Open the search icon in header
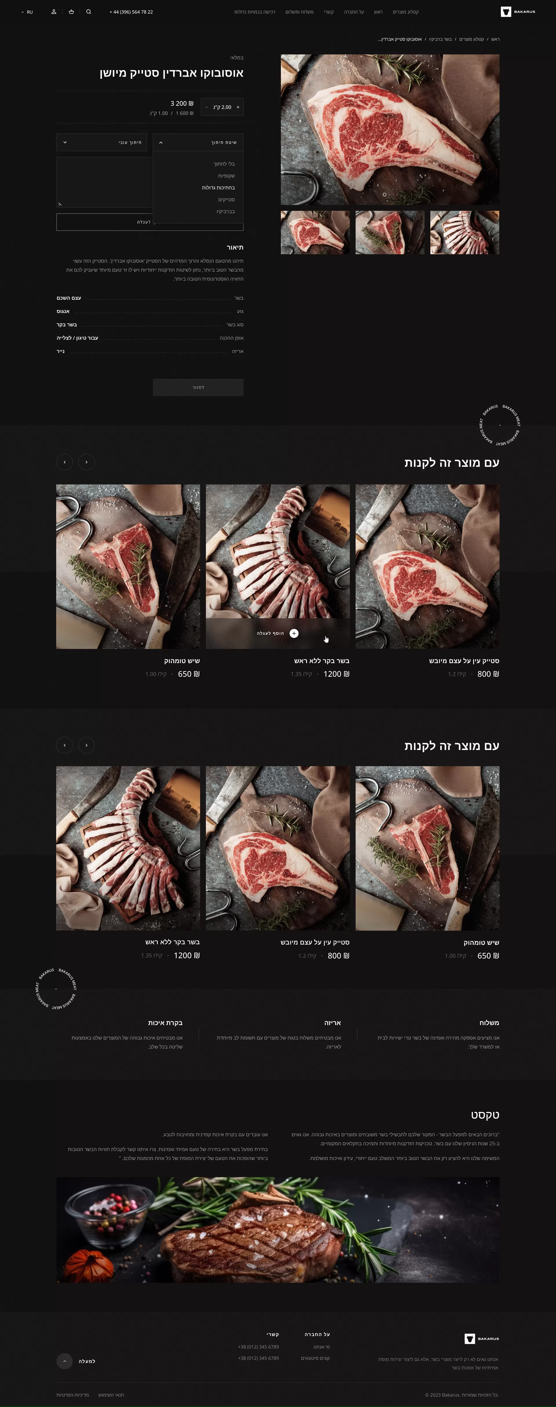Viewport: 556px width, 1407px height. coord(89,12)
